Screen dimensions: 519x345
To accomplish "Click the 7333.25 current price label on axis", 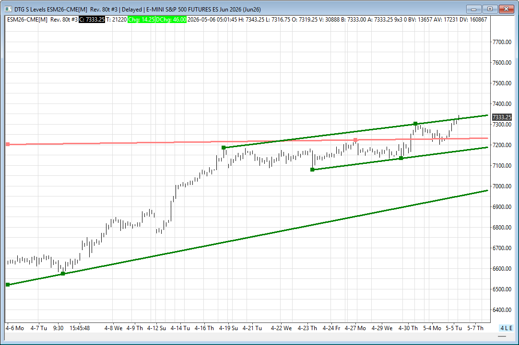I will 502,117.
